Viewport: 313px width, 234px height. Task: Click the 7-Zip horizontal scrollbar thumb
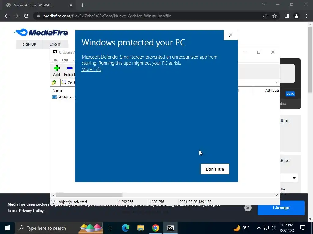89,195
